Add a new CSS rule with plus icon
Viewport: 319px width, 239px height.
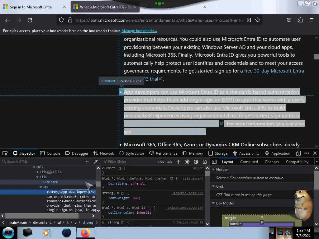(x=179, y=162)
